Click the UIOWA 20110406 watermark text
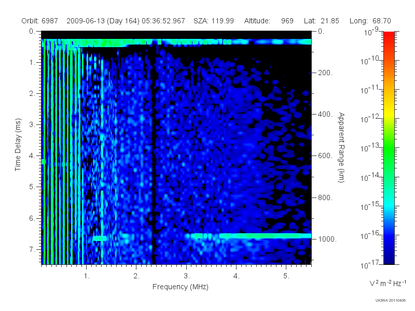415x311 pixels. (390, 301)
